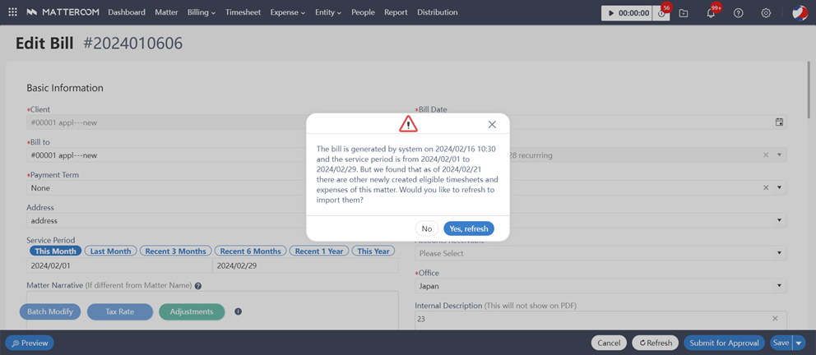The image size is (816, 355).
Task: Open the Timesheet menu item
Action: 243,12
